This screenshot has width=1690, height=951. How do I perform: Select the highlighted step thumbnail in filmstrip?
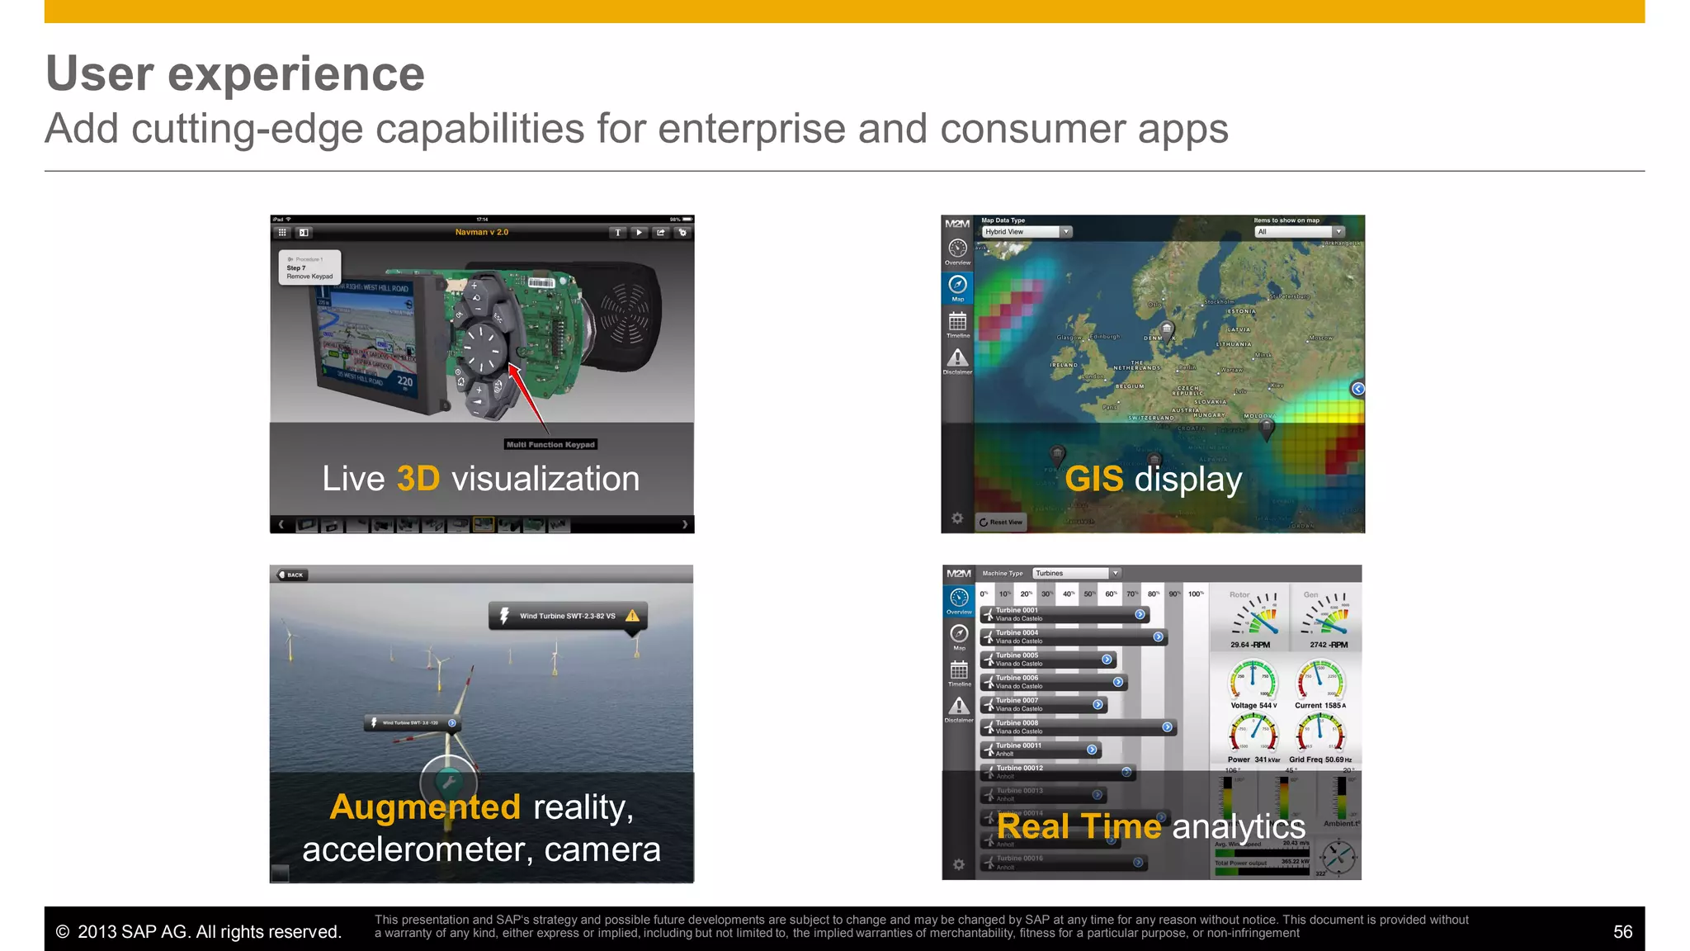(x=484, y=524)
